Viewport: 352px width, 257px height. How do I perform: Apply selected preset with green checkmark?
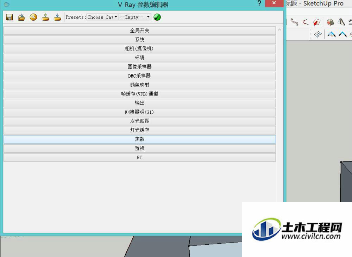point(157,17)
